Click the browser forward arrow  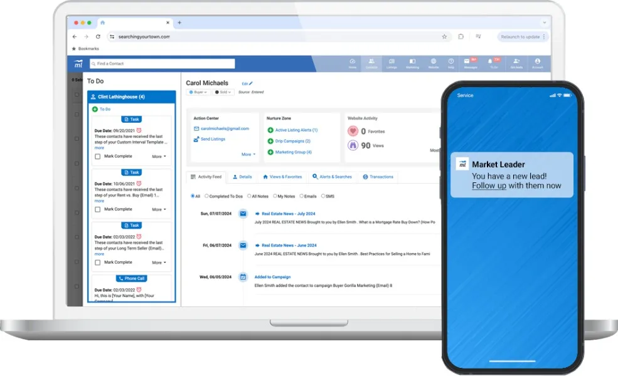coord(86,36)
